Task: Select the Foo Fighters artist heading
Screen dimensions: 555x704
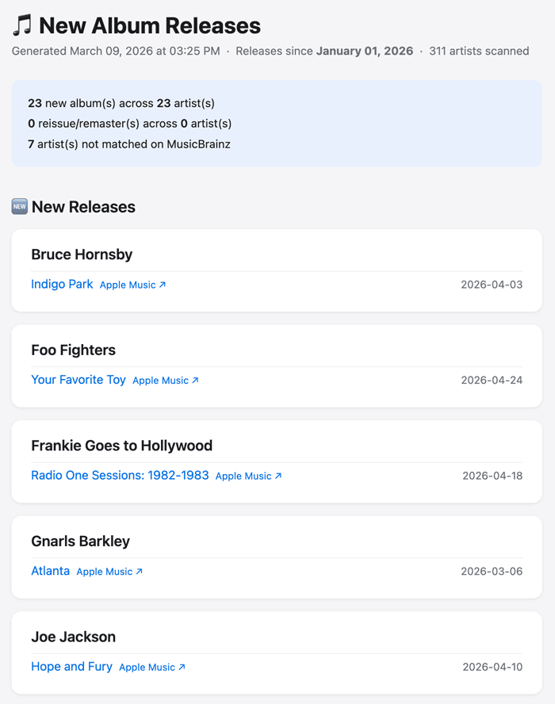Action: point(73,350)
